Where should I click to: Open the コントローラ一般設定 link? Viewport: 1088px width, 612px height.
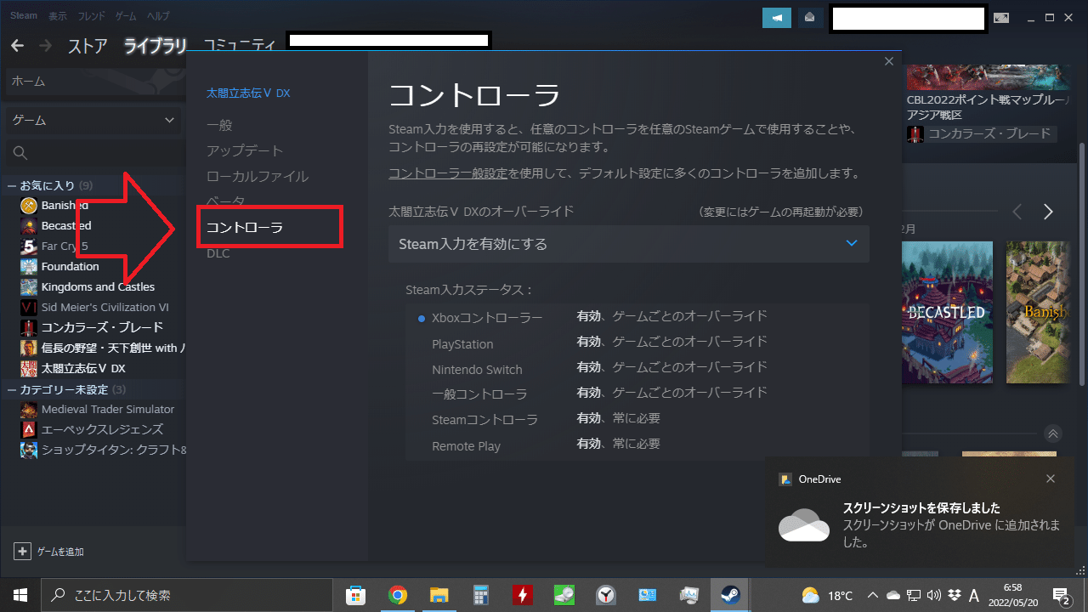pos(448,173)
